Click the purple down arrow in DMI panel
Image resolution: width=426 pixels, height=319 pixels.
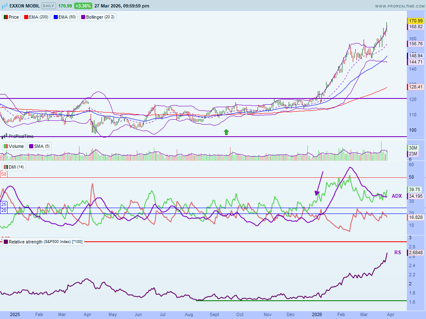[319, 183]
